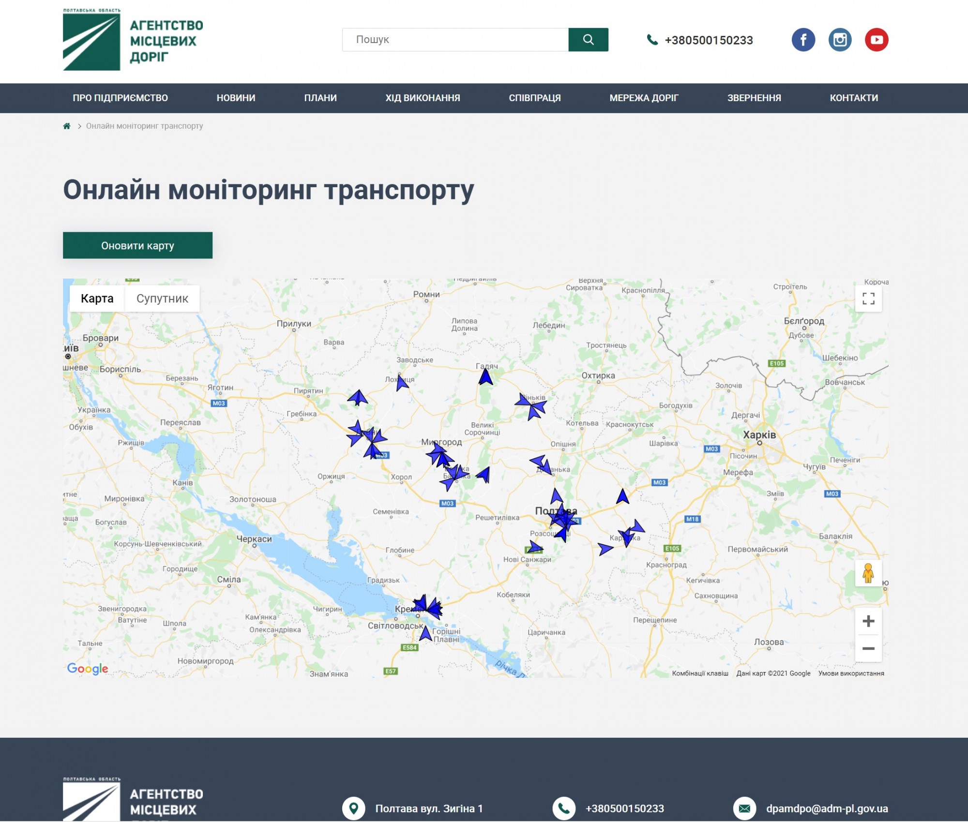This screenshot has height=822, width=968.
Task: Click the Решетилівка label on map
Action: 497,518
